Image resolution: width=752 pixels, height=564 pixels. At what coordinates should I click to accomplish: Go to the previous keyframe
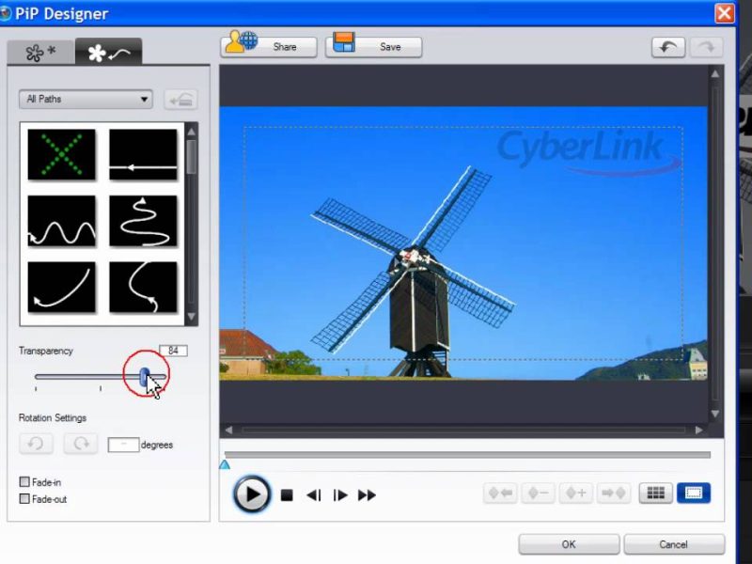[500, 493]
